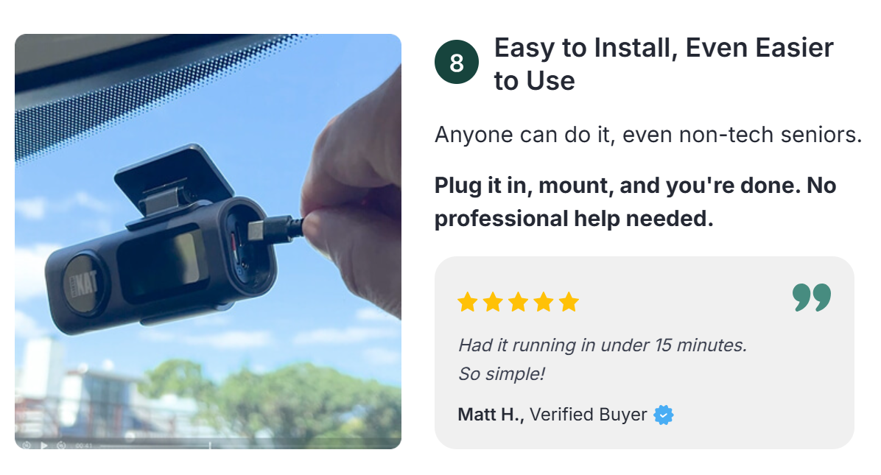881x475 pixels.
Task: Click the fifth yellow rating star
Action: [569, 302]
